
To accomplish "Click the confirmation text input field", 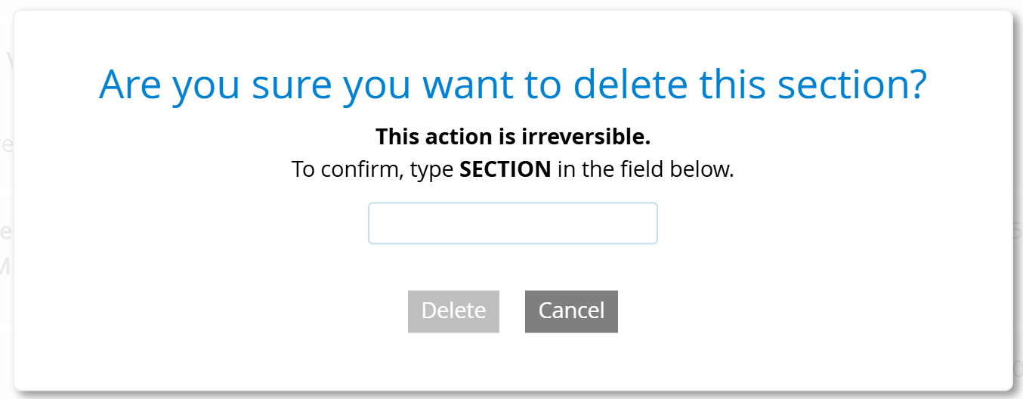I will tap(512, 223).
